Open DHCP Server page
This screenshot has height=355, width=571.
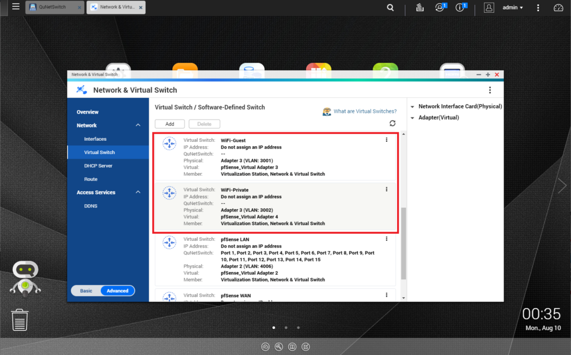98,166
